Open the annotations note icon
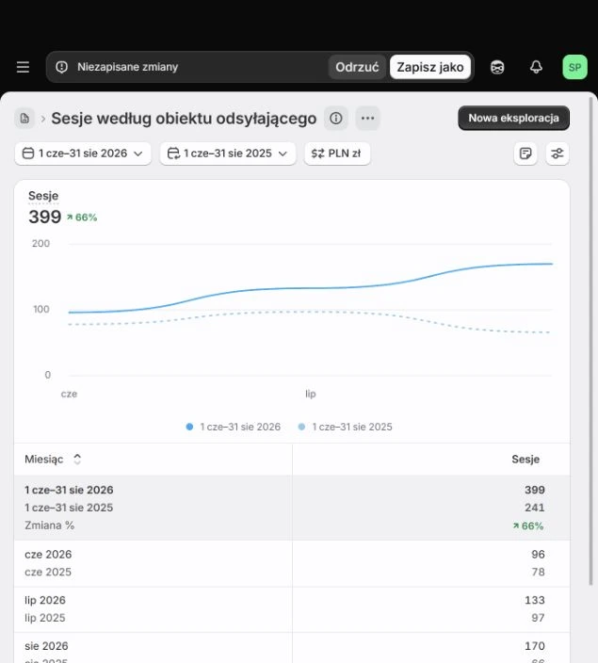Image resolution: width=598 pixels, height=663 pixels. click(525, 154)
